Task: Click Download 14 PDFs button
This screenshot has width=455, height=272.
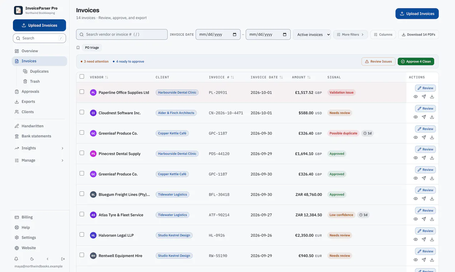Action: click(418, 34)
